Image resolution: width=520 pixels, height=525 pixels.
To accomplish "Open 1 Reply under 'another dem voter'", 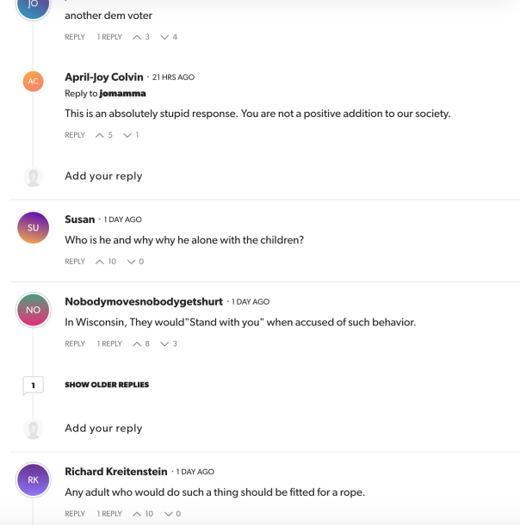I will (x=109, y=37).
